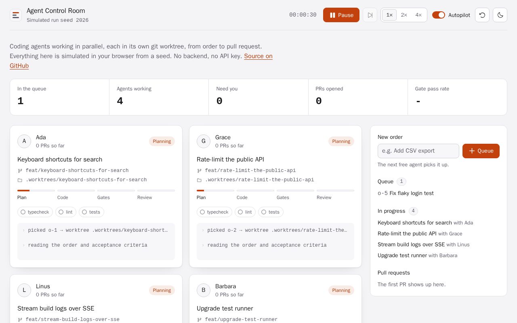Click queued order 'Fix flaky login test'
This screenshot has width=517, height=323.
click(x=412, y=193)
